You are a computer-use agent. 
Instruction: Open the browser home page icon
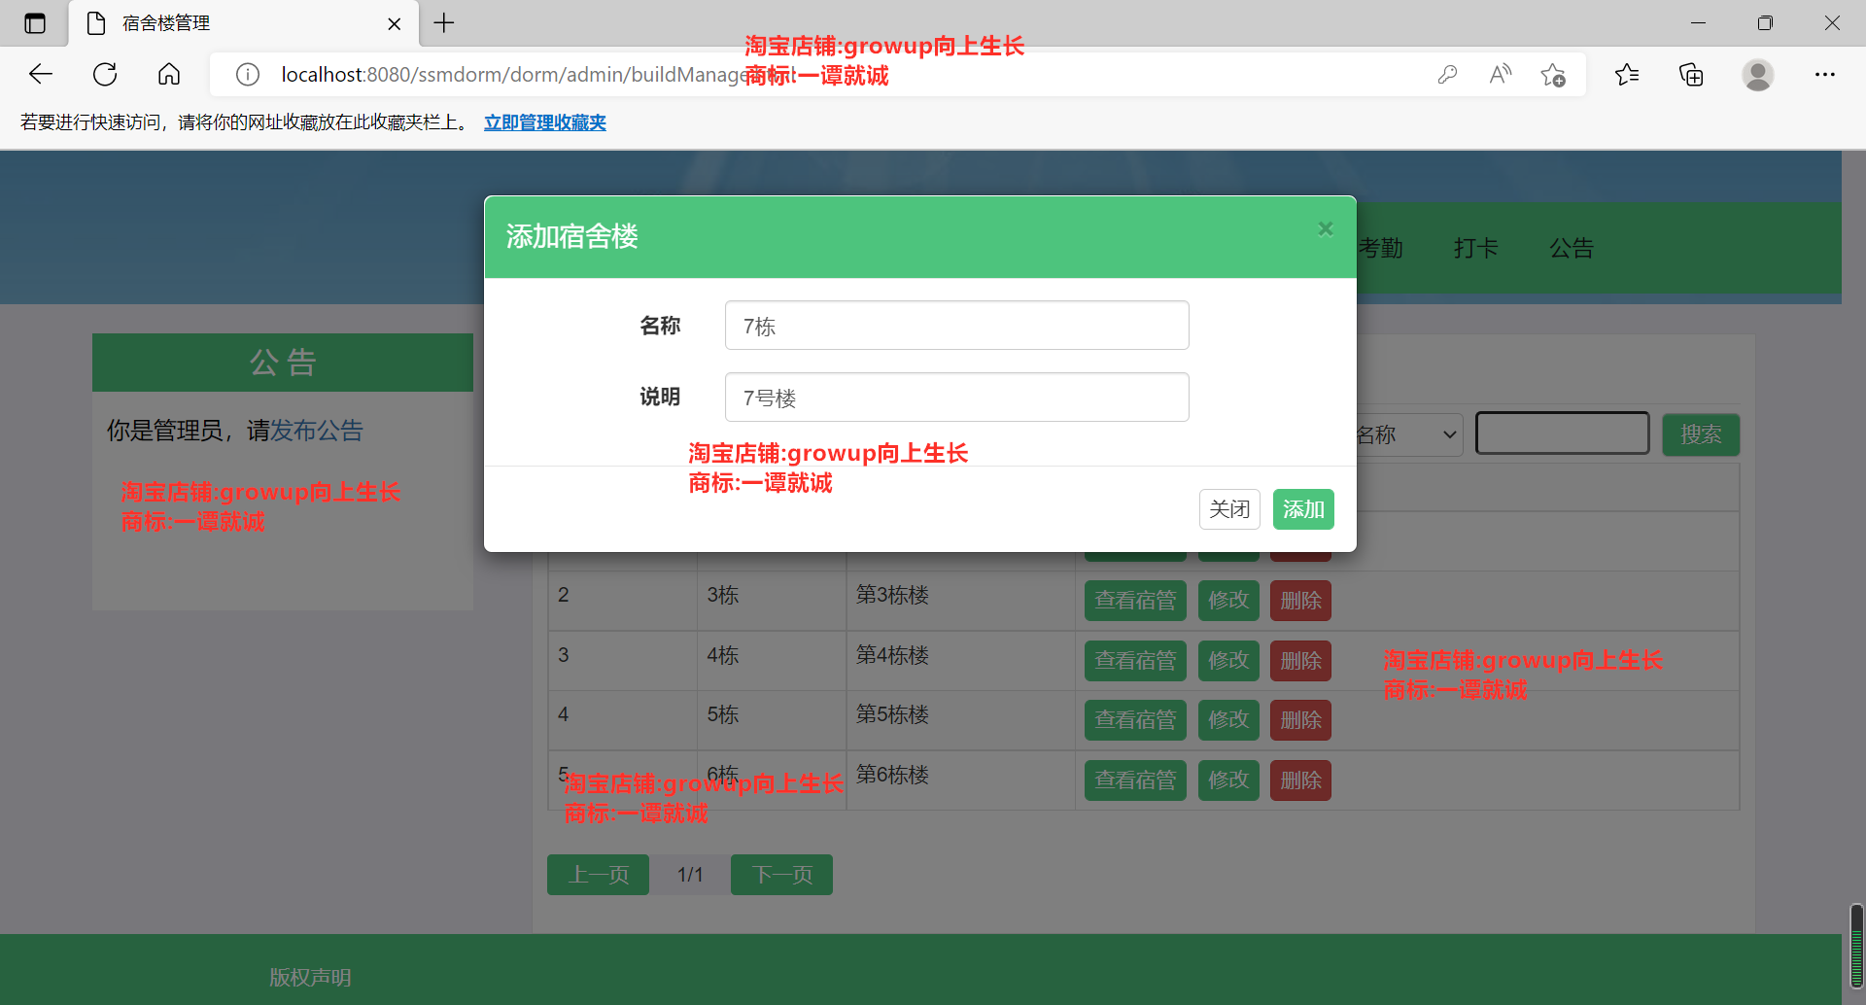(169, 74)
